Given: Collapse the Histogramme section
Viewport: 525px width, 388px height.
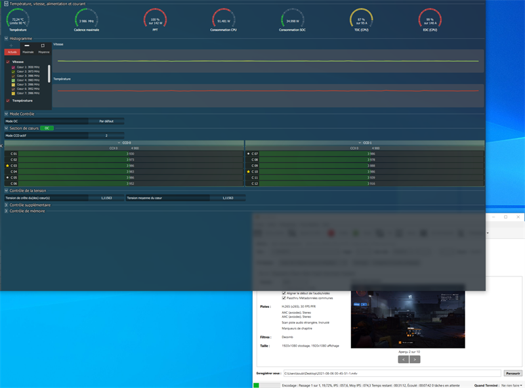Looking at the screenshot, I should pyautogui.click(x=7, y=39).
